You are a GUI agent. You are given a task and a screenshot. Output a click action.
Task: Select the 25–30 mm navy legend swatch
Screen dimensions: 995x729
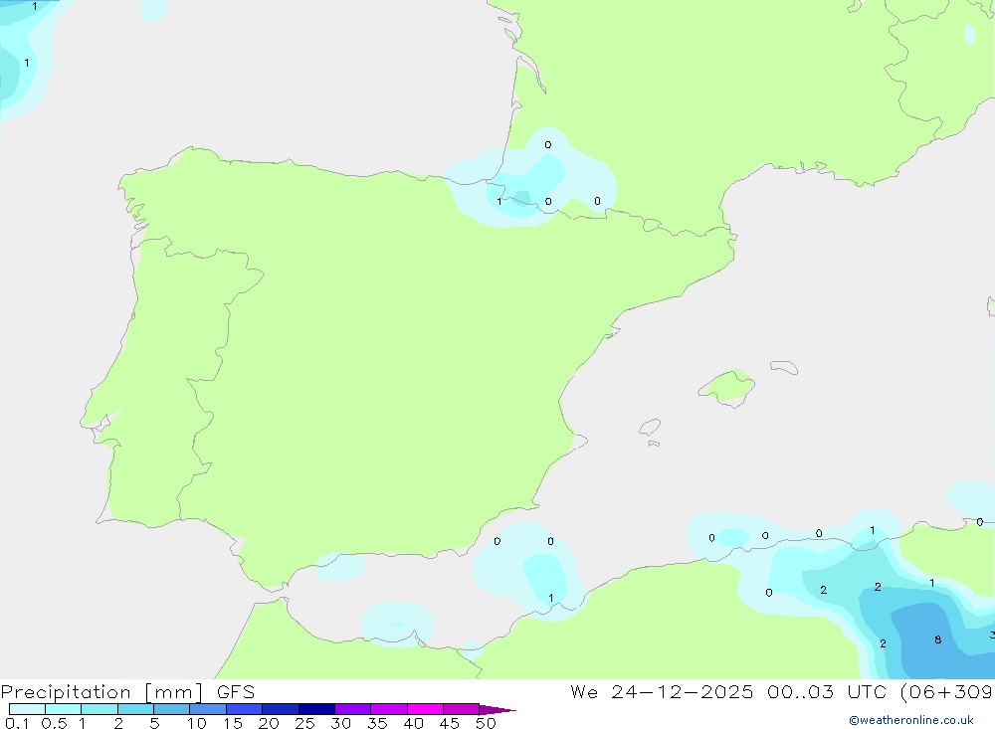tap(316, 709)
